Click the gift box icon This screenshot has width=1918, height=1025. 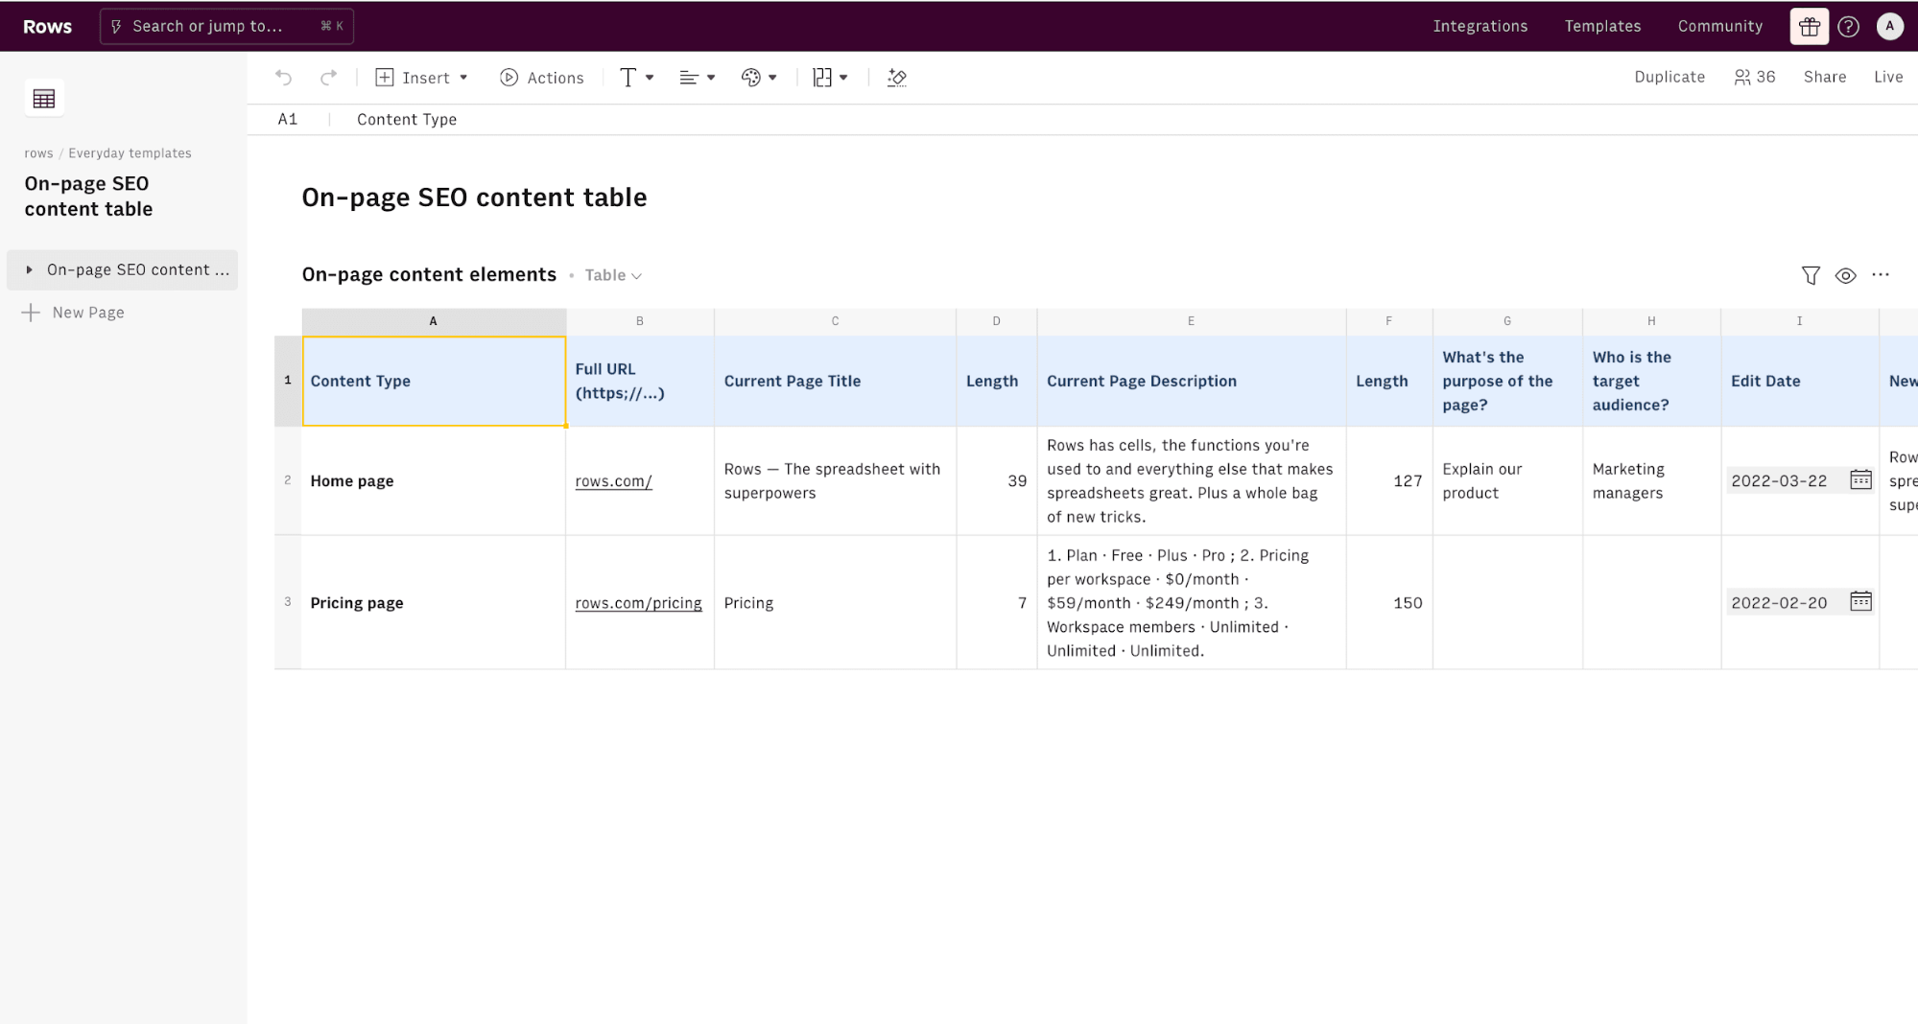coord(1810,26)
